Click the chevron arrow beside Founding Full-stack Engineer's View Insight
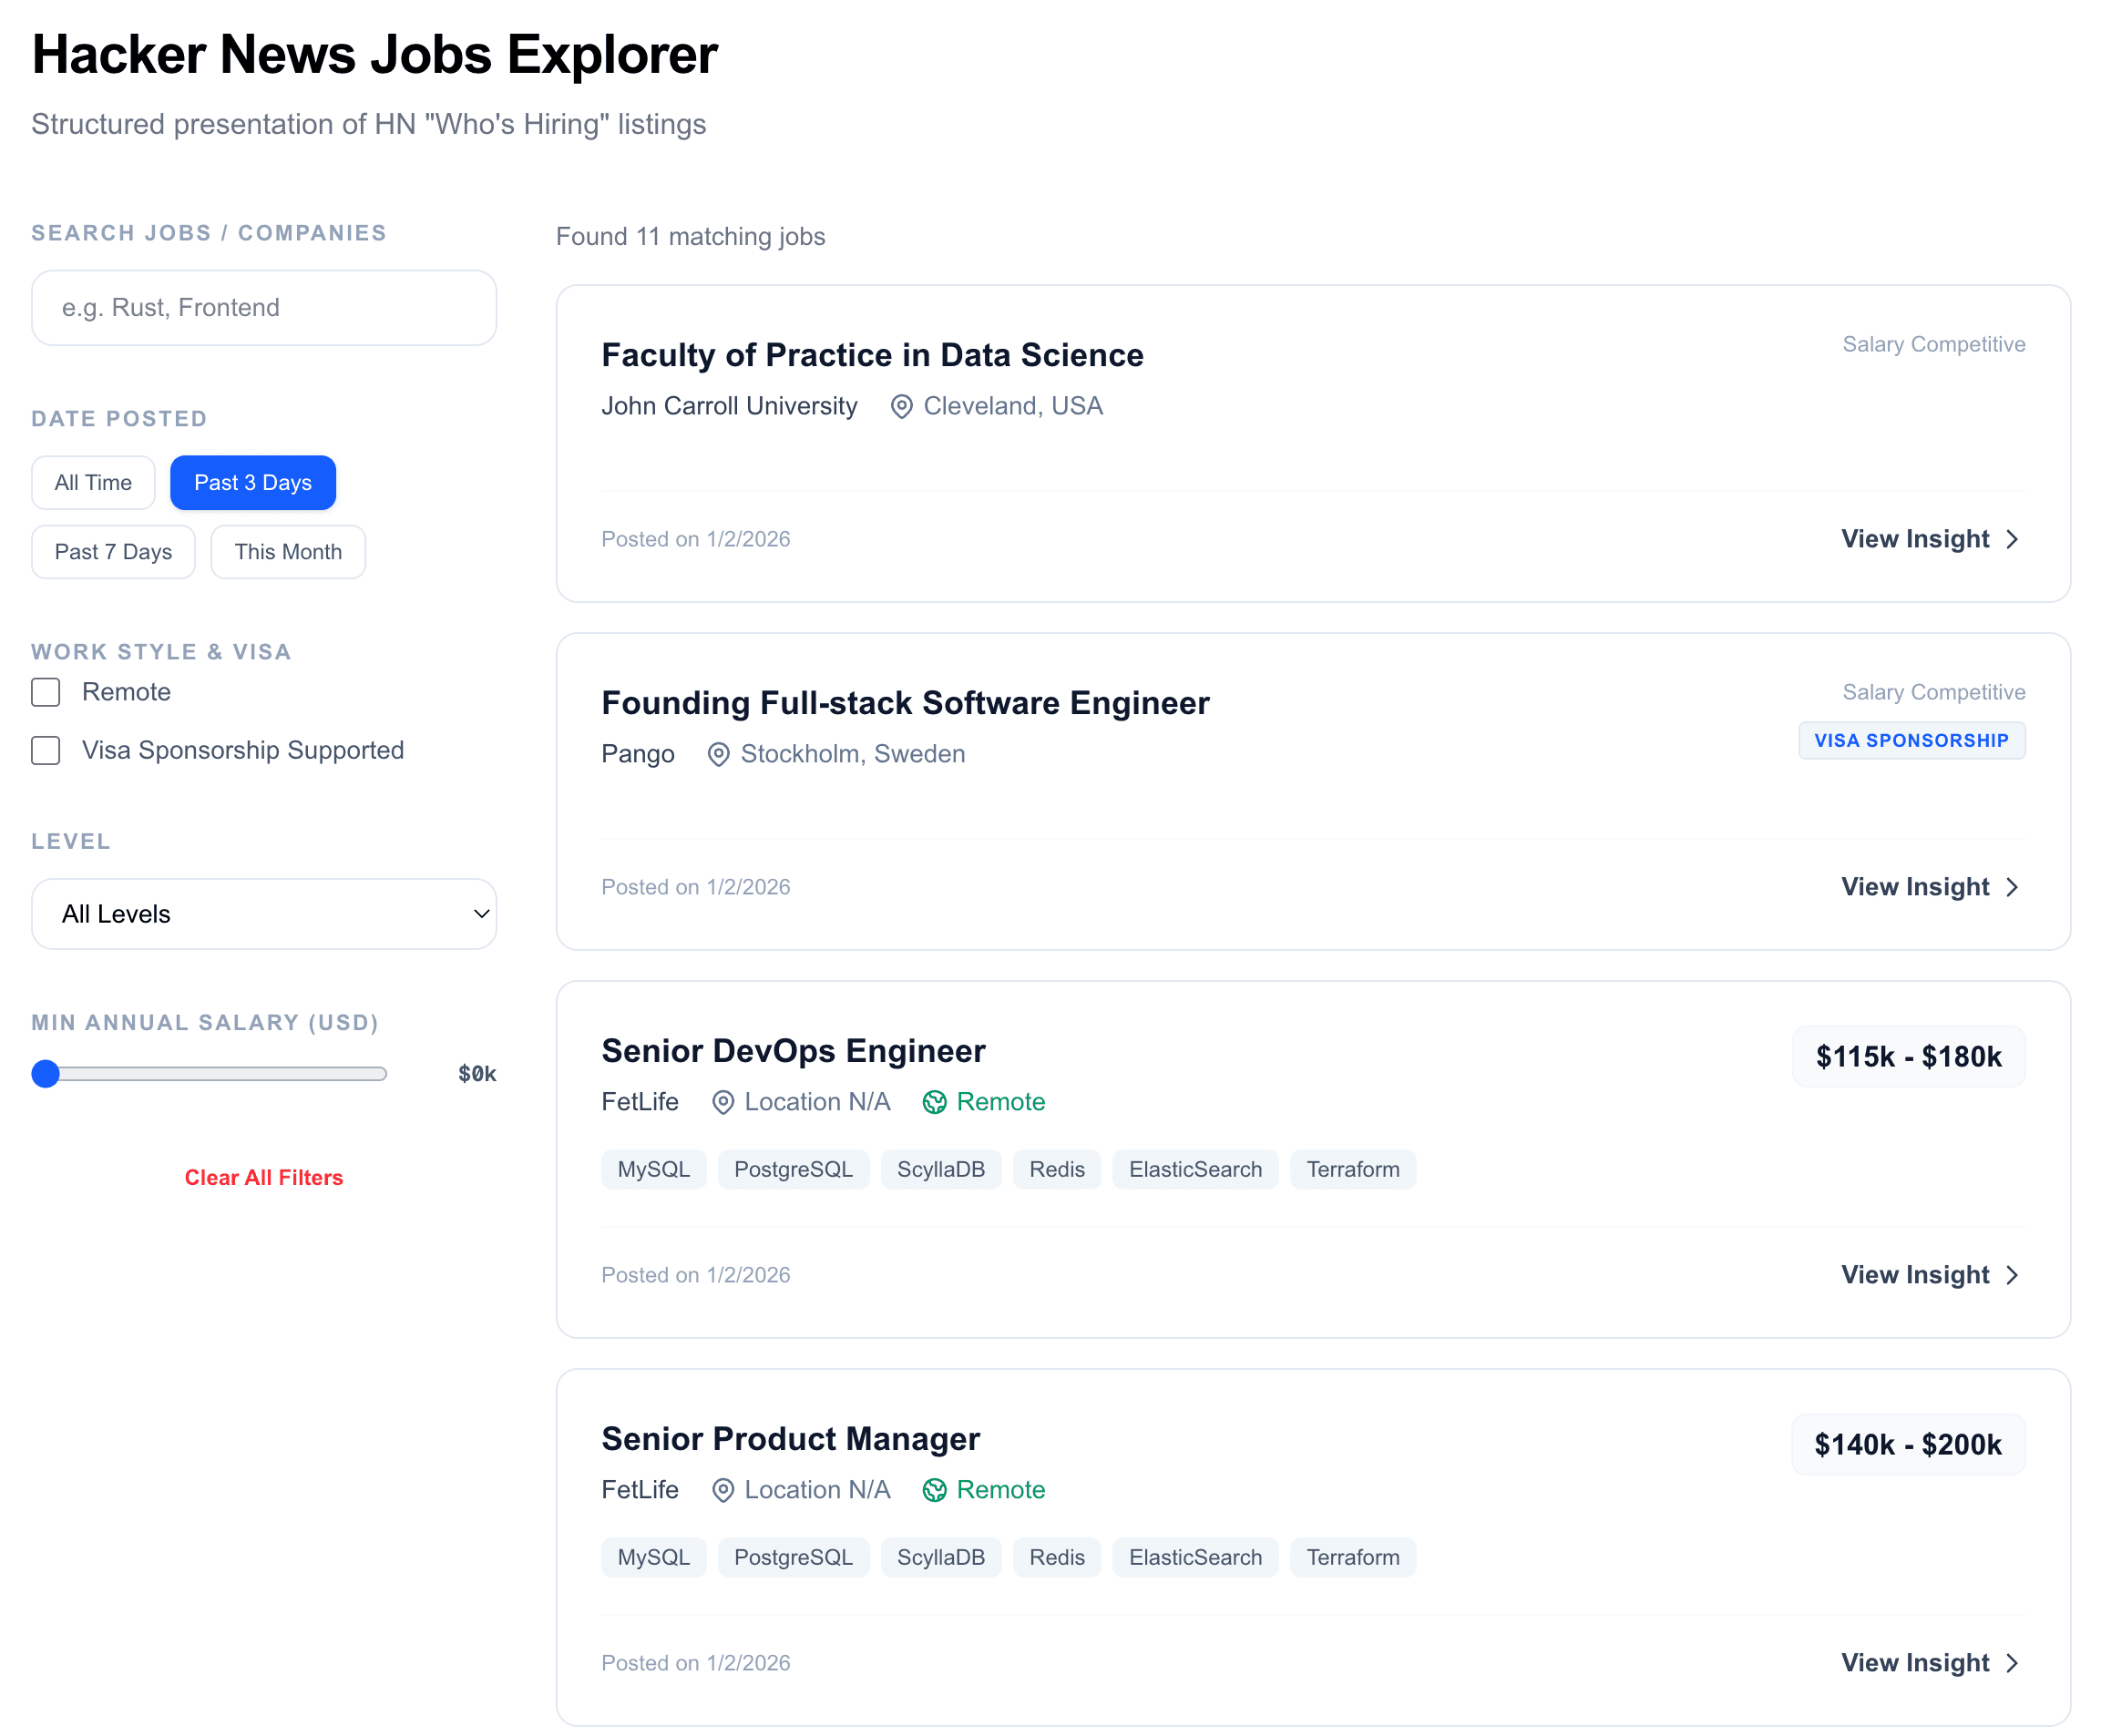The width and height of the screenshot is (2101, 1736). coord(2012,887)
